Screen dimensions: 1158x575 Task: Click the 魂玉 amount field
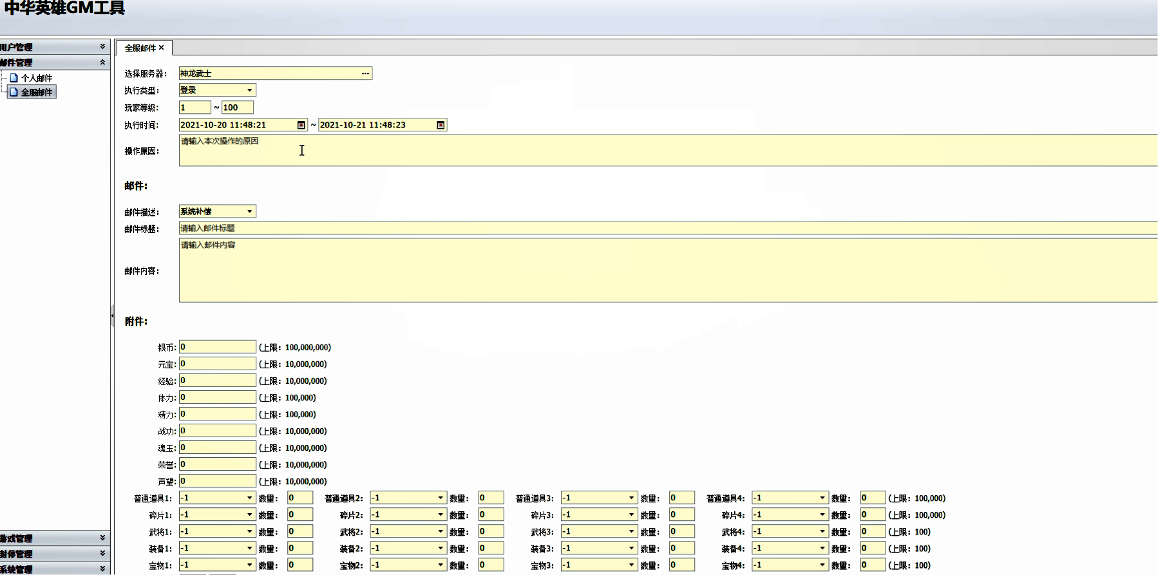(218, 448)
